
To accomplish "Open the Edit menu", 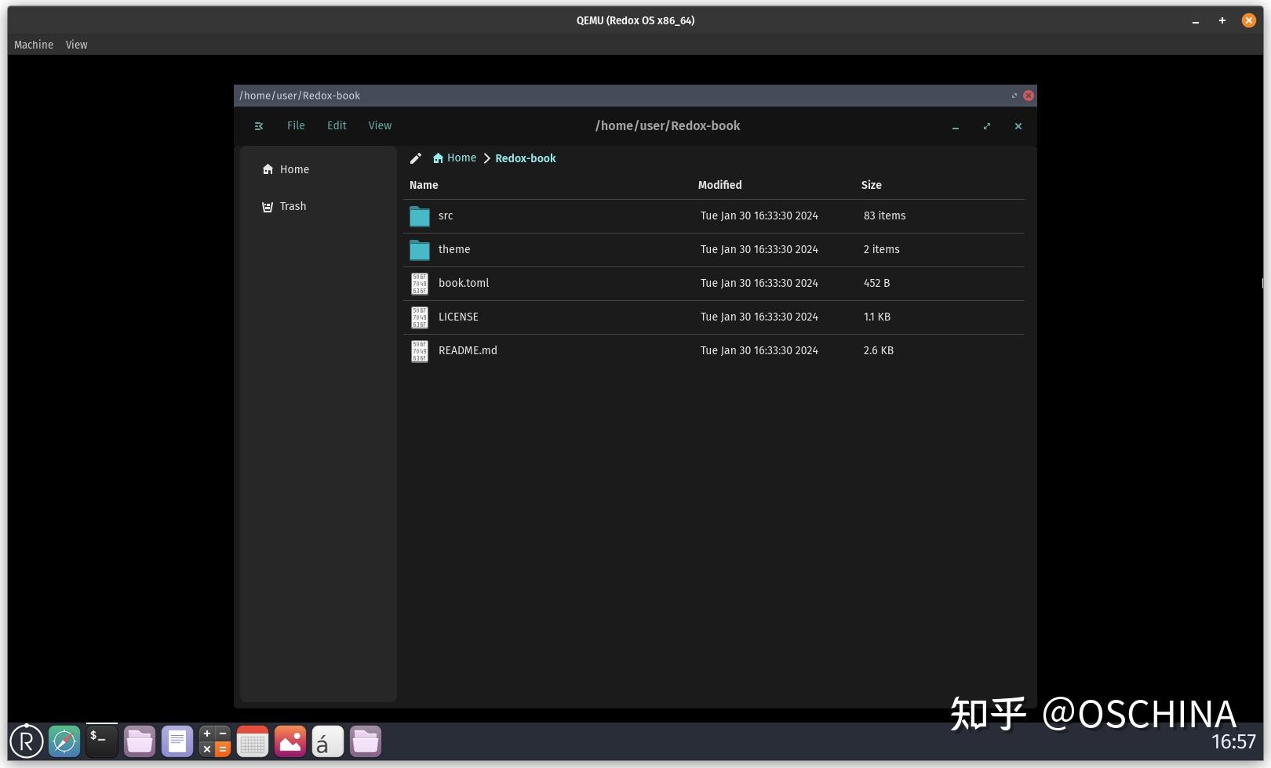I will [336, 125].
